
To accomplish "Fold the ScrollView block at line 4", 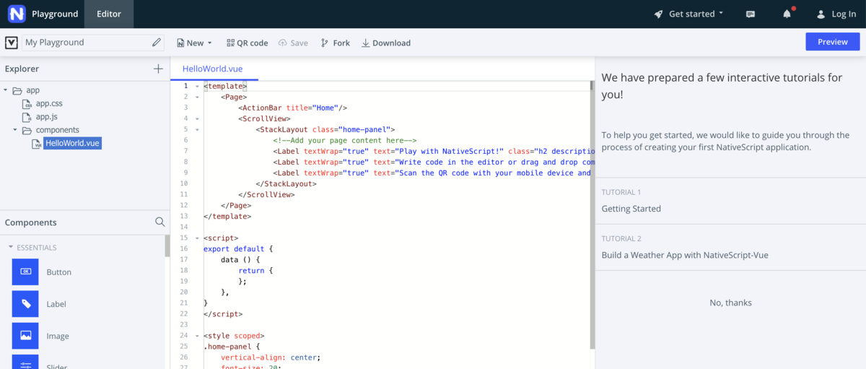I will point(197,118).
